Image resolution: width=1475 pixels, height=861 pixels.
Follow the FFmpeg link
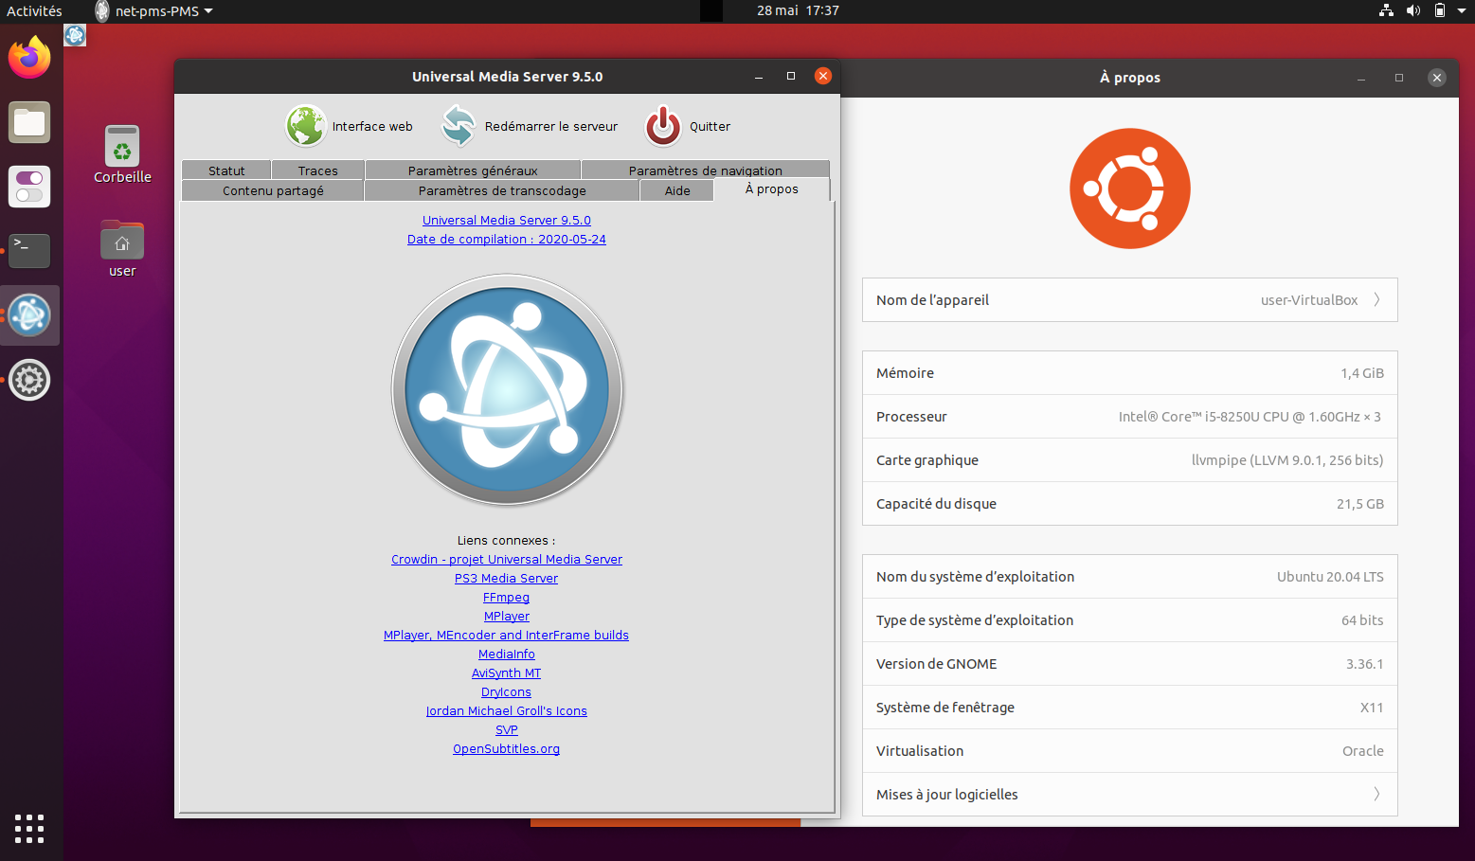506,598
